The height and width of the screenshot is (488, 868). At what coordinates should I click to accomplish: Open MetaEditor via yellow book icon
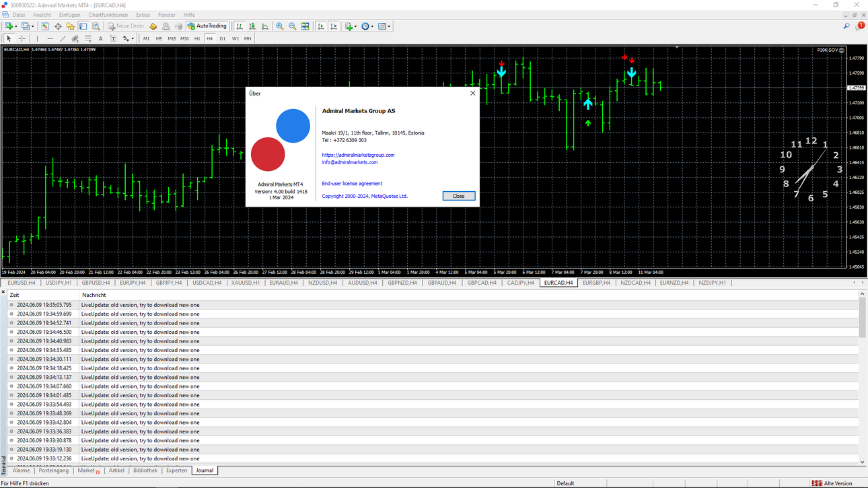153,26
